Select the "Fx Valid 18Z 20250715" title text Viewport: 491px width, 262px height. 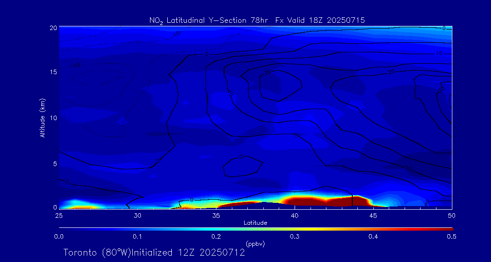point(320,20)
